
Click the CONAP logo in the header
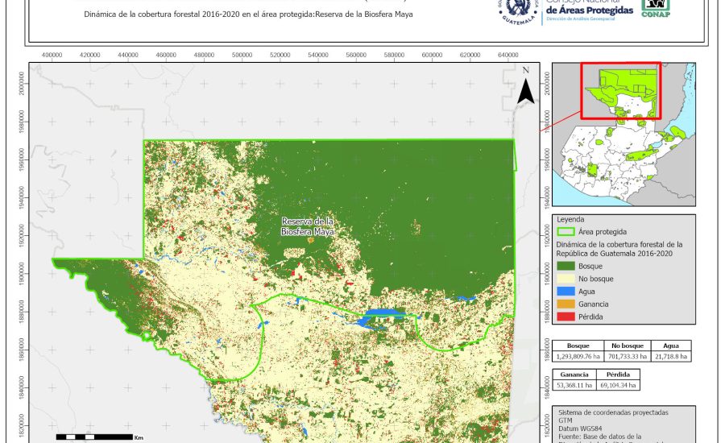pyautogui.click(x=655, y=10)
